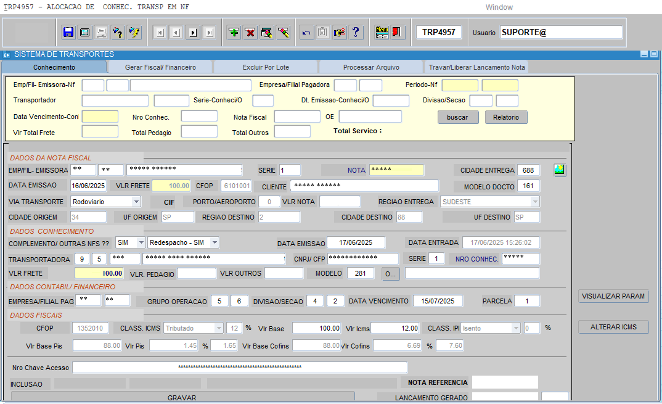Click the red door exit icon
The height and width of the screenshot is (404, 662).
(398, 33)
